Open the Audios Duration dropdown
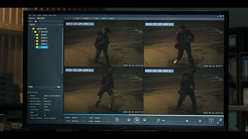The image size is (248, 139). [102, 118]
